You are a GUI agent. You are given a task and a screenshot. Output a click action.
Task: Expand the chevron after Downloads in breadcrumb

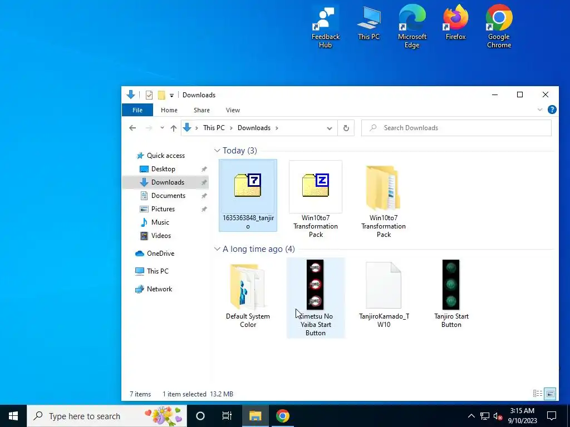point(277,128)
